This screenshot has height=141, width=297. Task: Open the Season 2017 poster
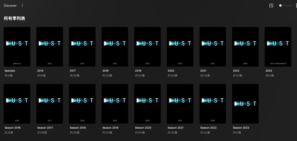click(x=50, y=104)
